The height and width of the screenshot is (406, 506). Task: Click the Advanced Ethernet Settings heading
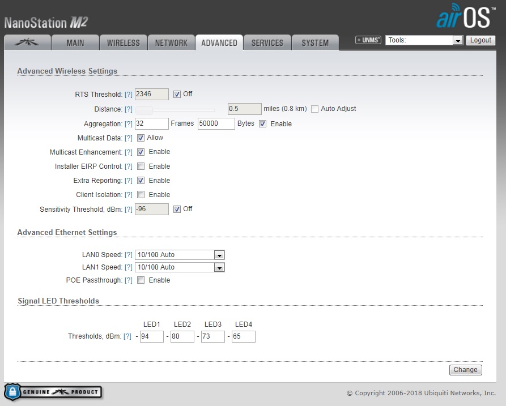point(67,233)
